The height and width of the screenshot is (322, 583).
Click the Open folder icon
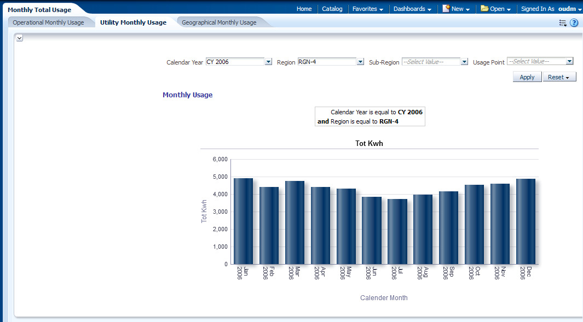tap(484, 9)
